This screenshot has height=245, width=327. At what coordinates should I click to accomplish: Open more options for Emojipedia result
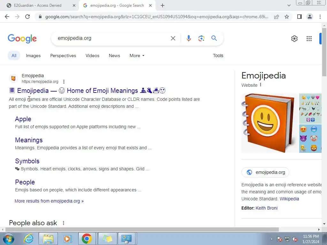coord(64,82)
